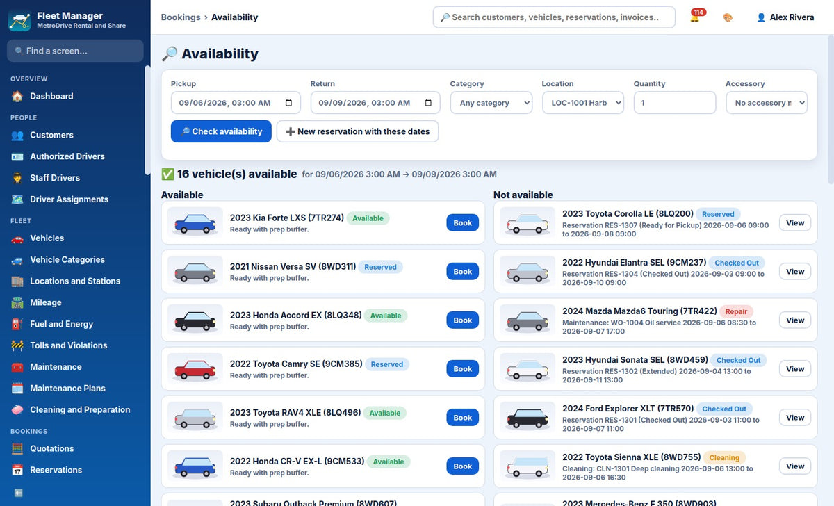Open the Category dropdown
This screenshot has width=834, height=506.
click(x=491, y=103)
